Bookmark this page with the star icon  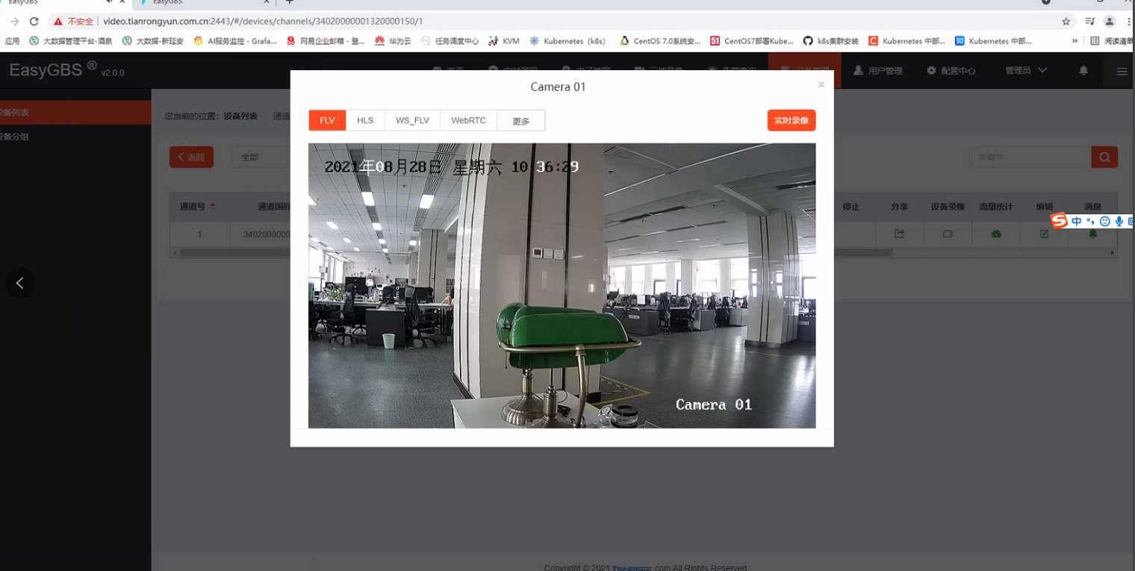click(1066, 22)
